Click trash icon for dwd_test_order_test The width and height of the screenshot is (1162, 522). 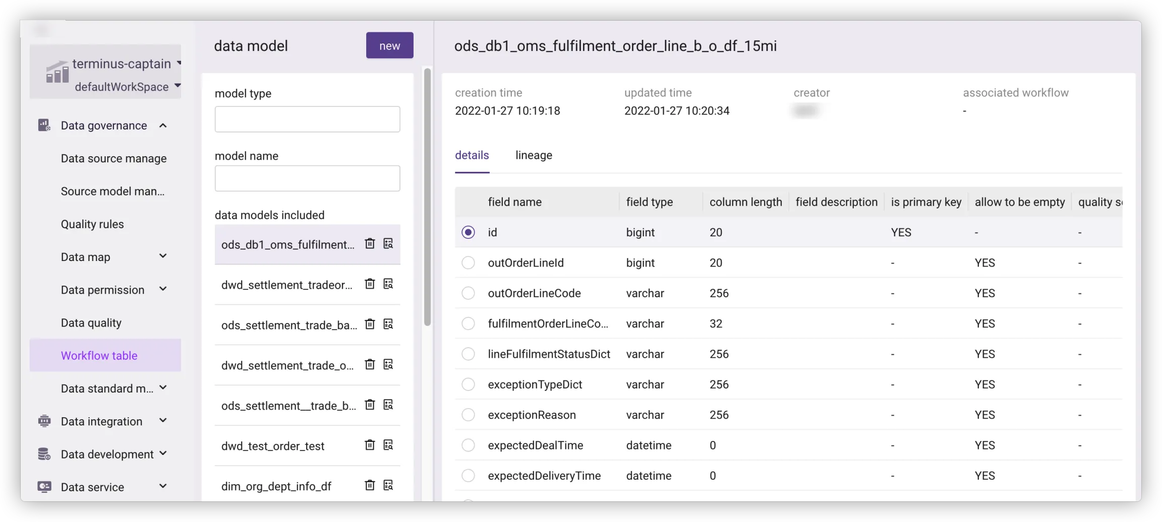tap(370, 445)
